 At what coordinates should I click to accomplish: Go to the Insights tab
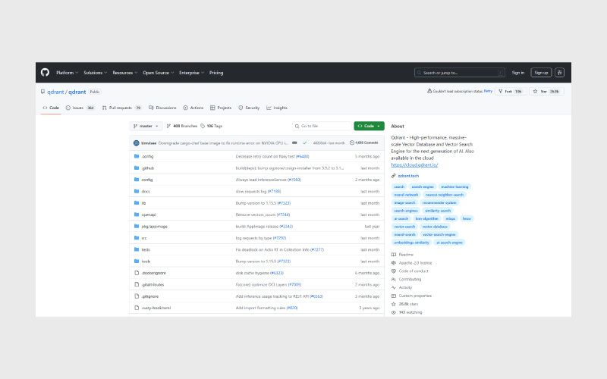click(x=277, y=108)
